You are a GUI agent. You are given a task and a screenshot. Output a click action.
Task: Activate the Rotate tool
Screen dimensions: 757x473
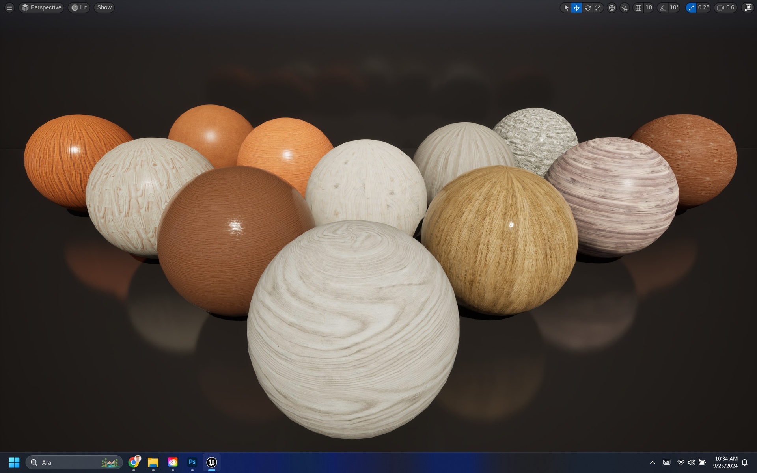(587, 7)
